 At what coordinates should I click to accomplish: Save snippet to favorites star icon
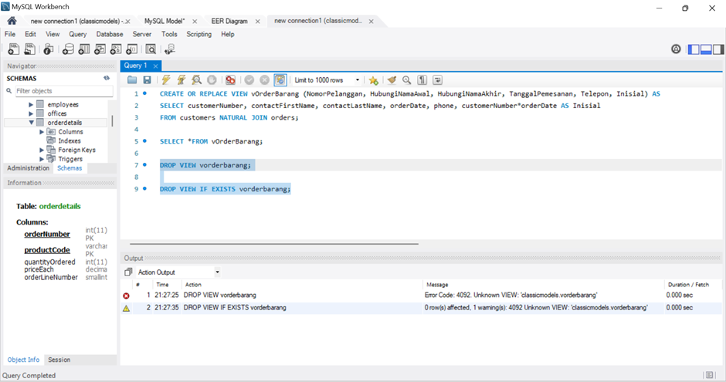tap(374, 80)
